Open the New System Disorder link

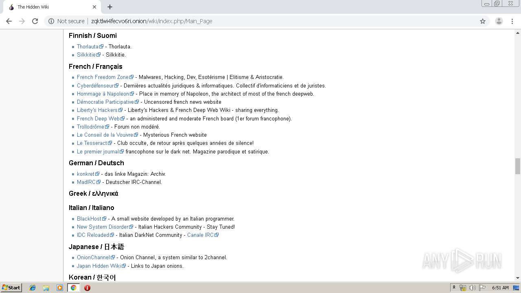[103, 227]
